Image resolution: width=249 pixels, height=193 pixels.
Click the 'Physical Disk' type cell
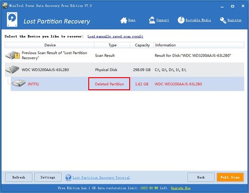point(106,70)
